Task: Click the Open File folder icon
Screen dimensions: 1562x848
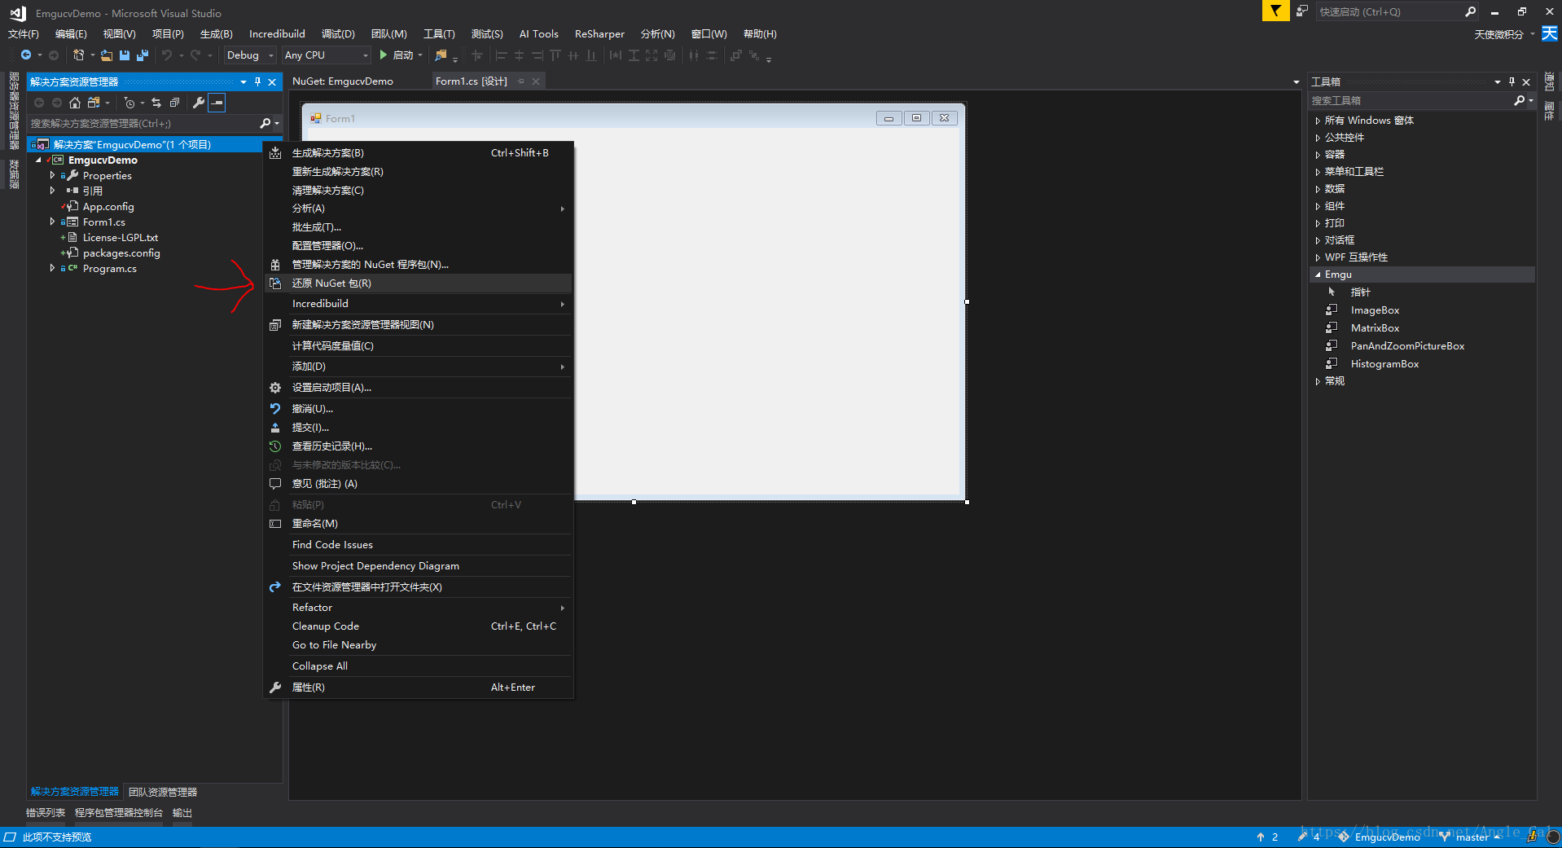Action: pos(107,55)
